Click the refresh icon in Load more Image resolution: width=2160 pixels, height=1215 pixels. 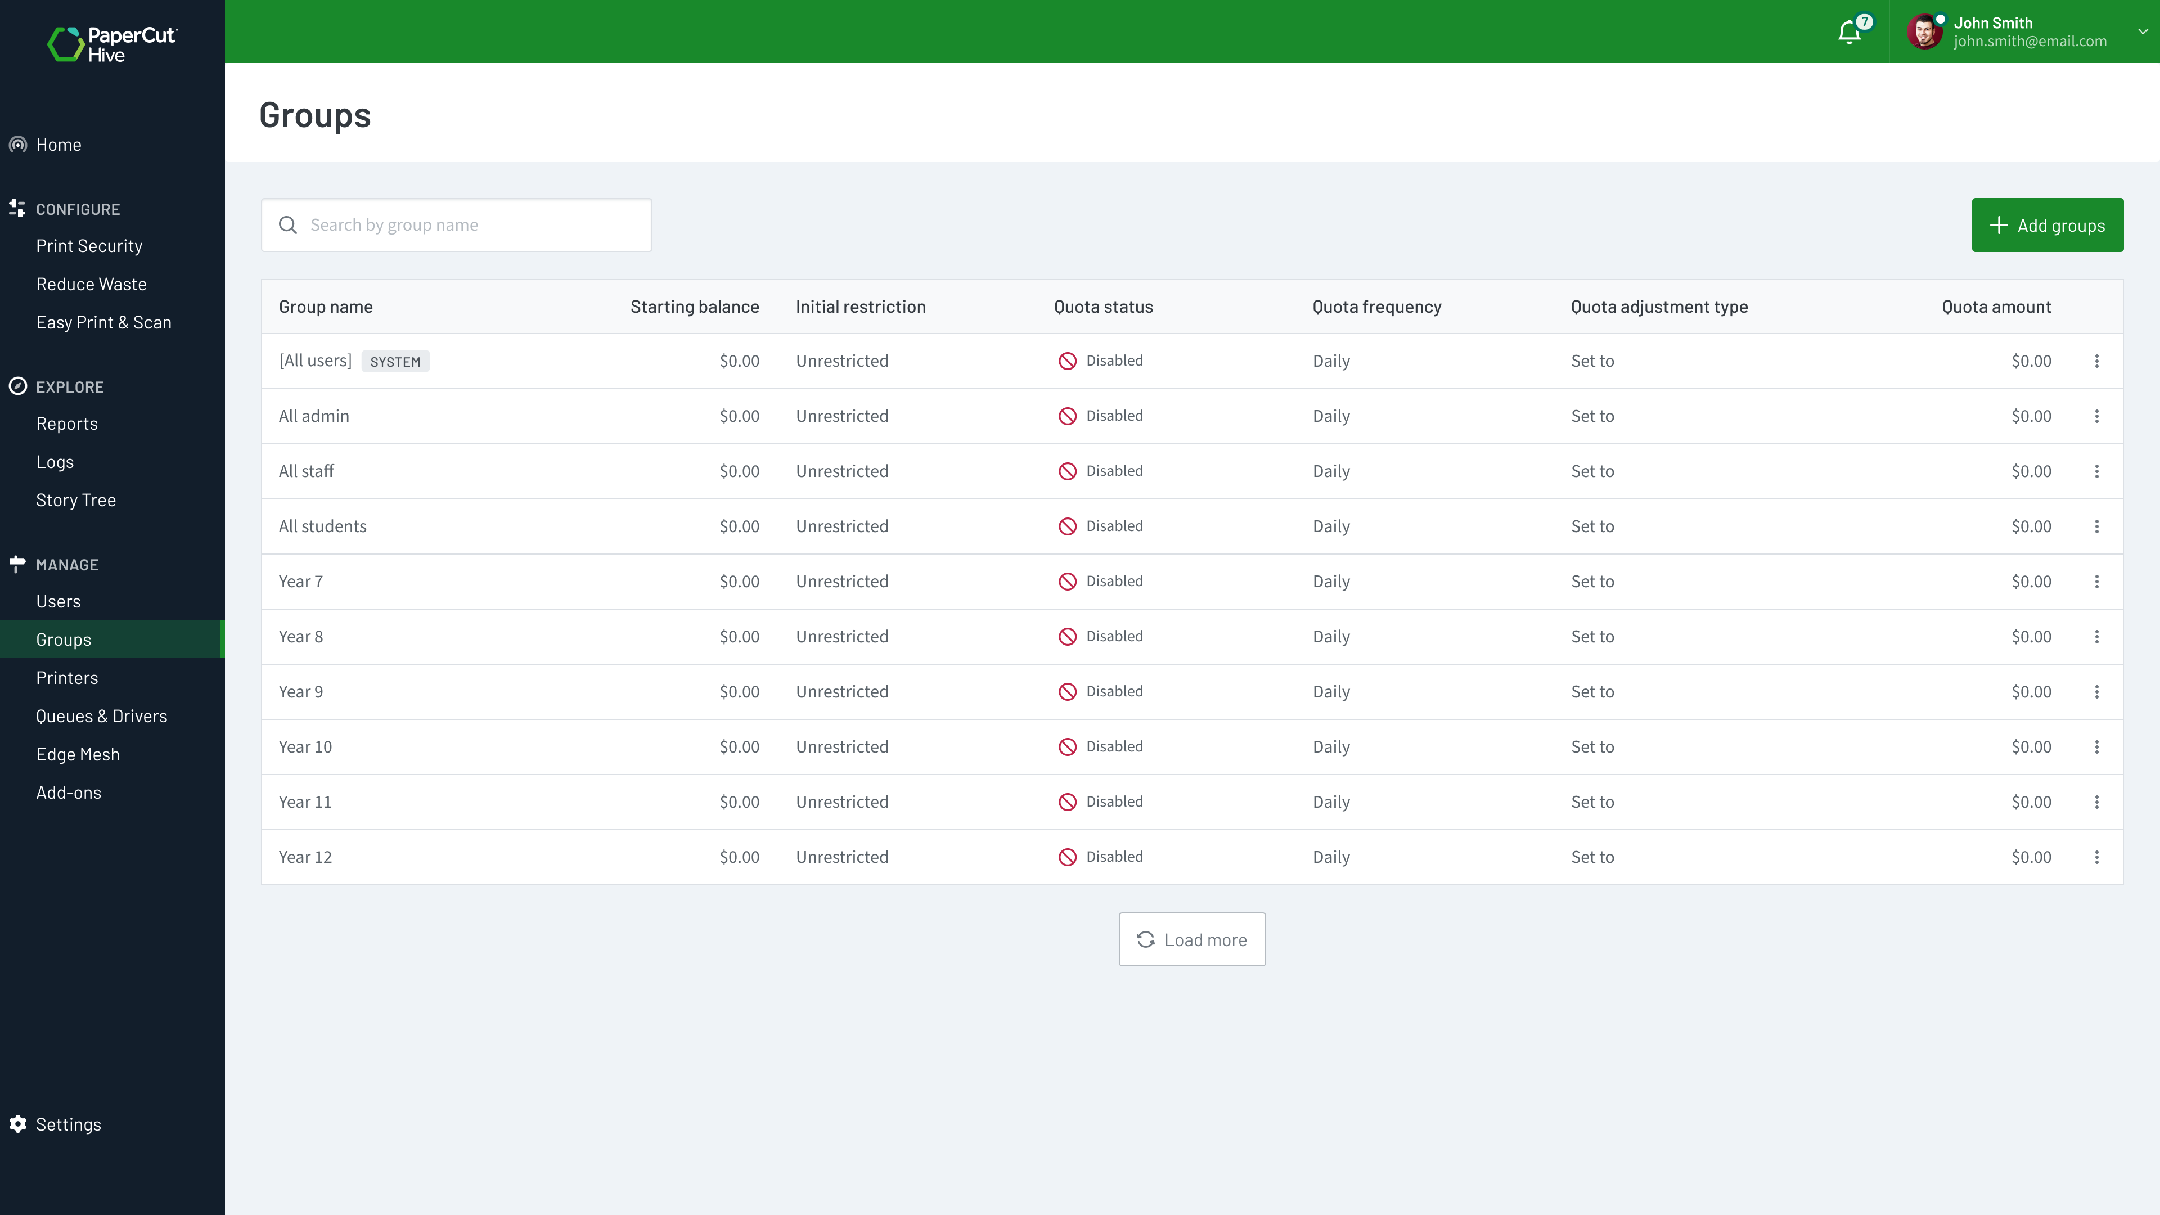tap(1145, 940)
